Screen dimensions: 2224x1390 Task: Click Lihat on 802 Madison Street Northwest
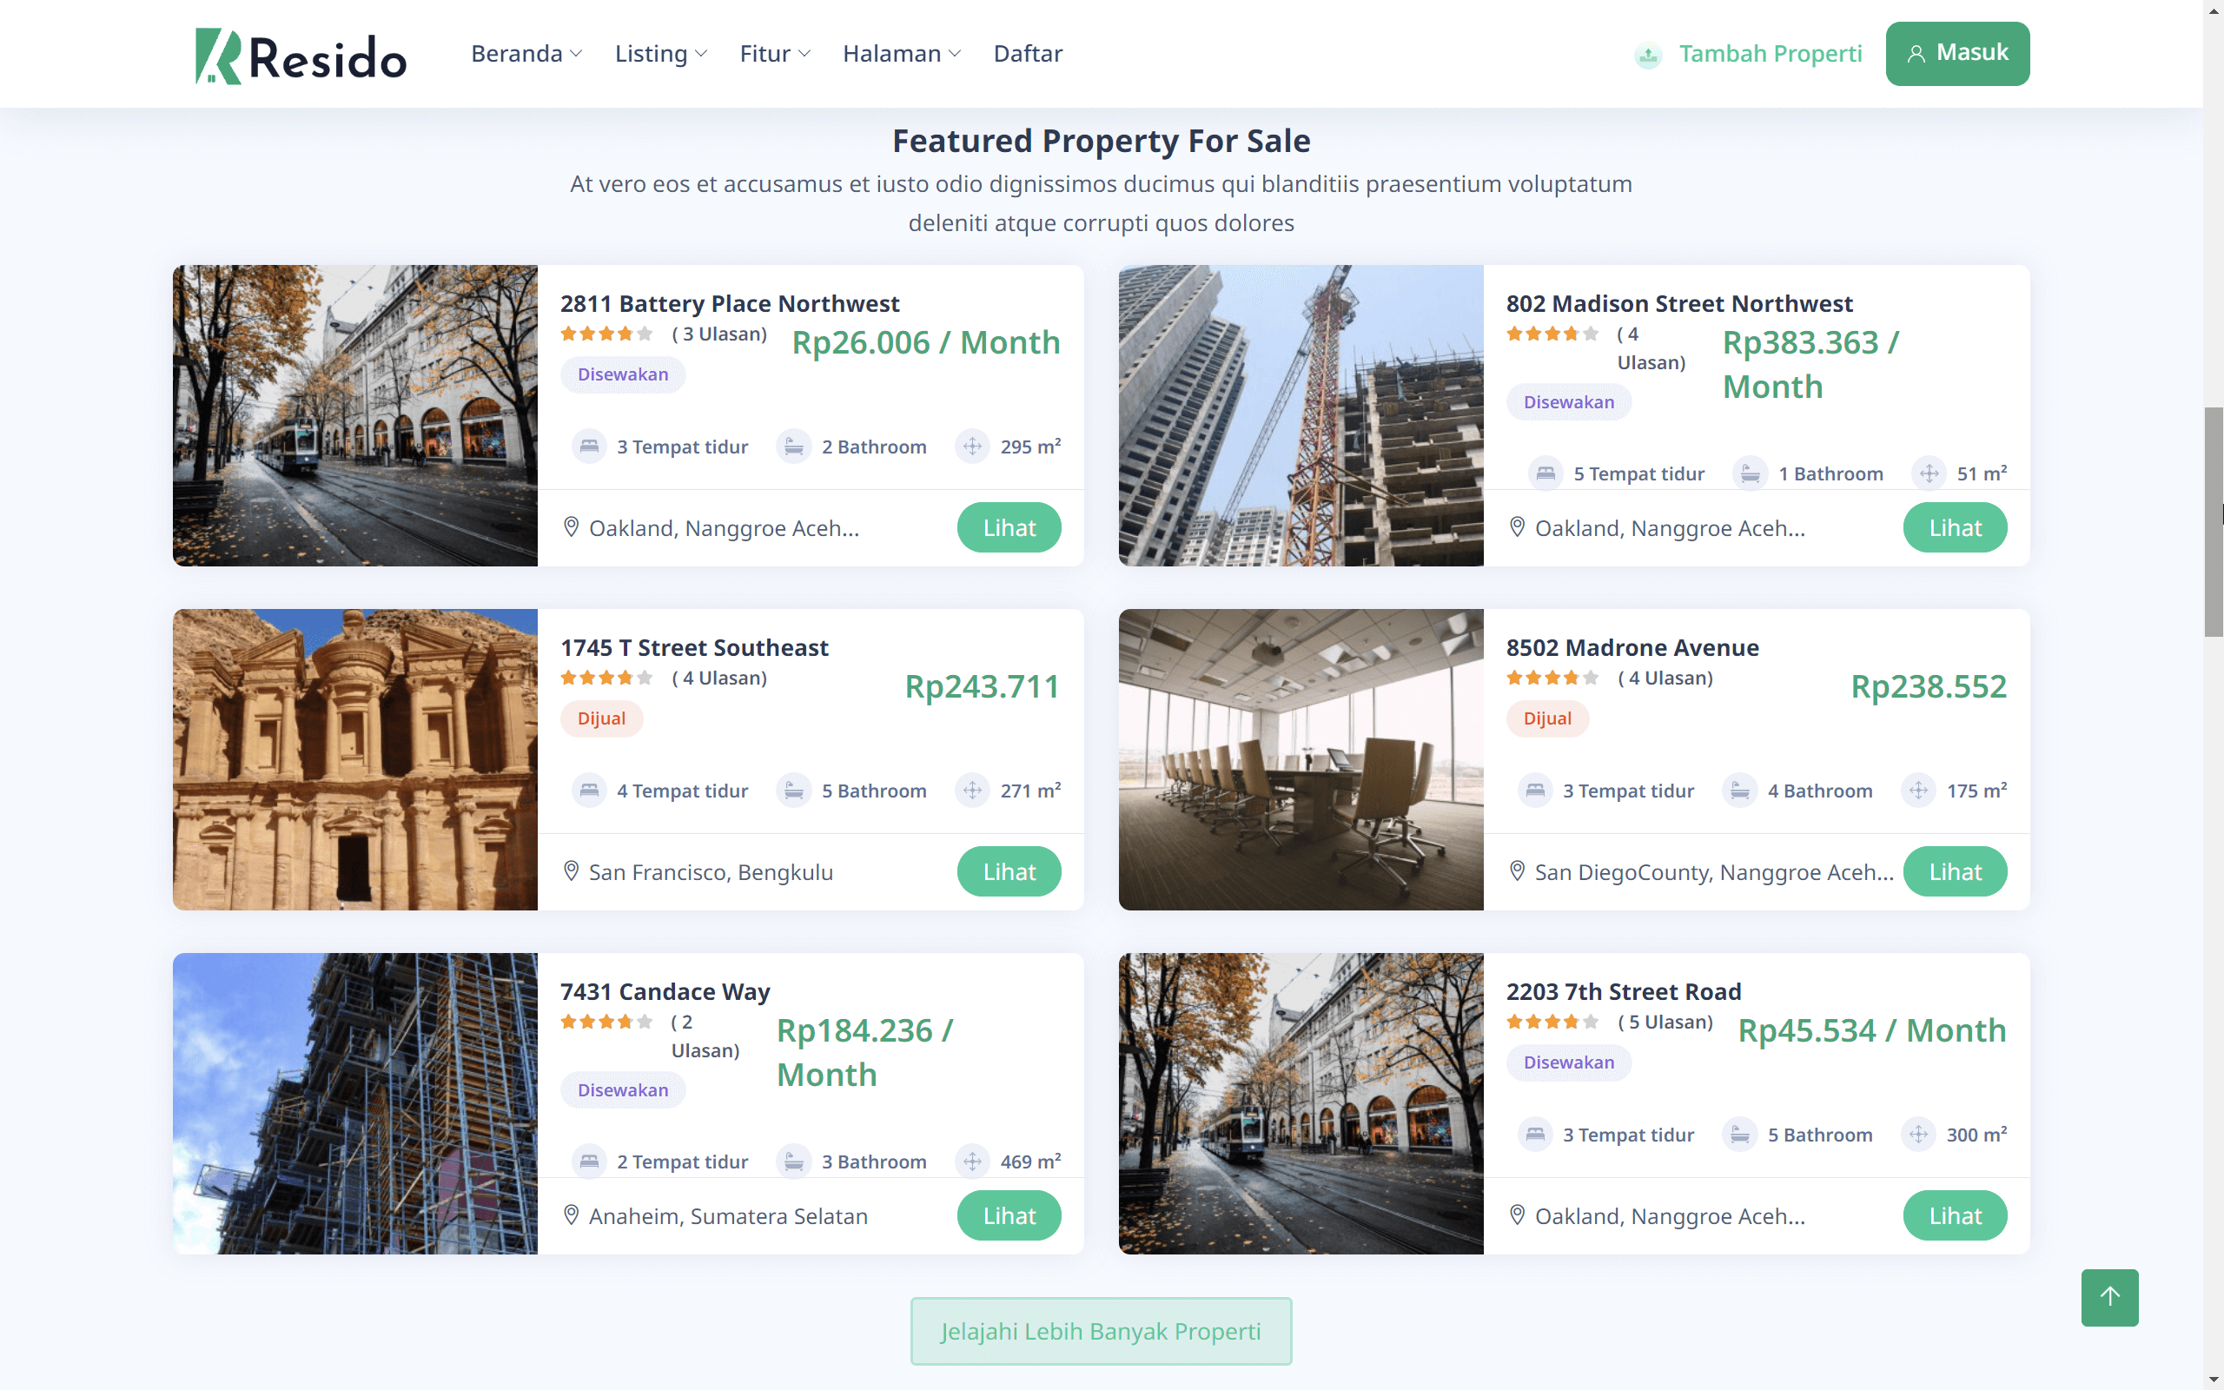(x=1955, y=527)
